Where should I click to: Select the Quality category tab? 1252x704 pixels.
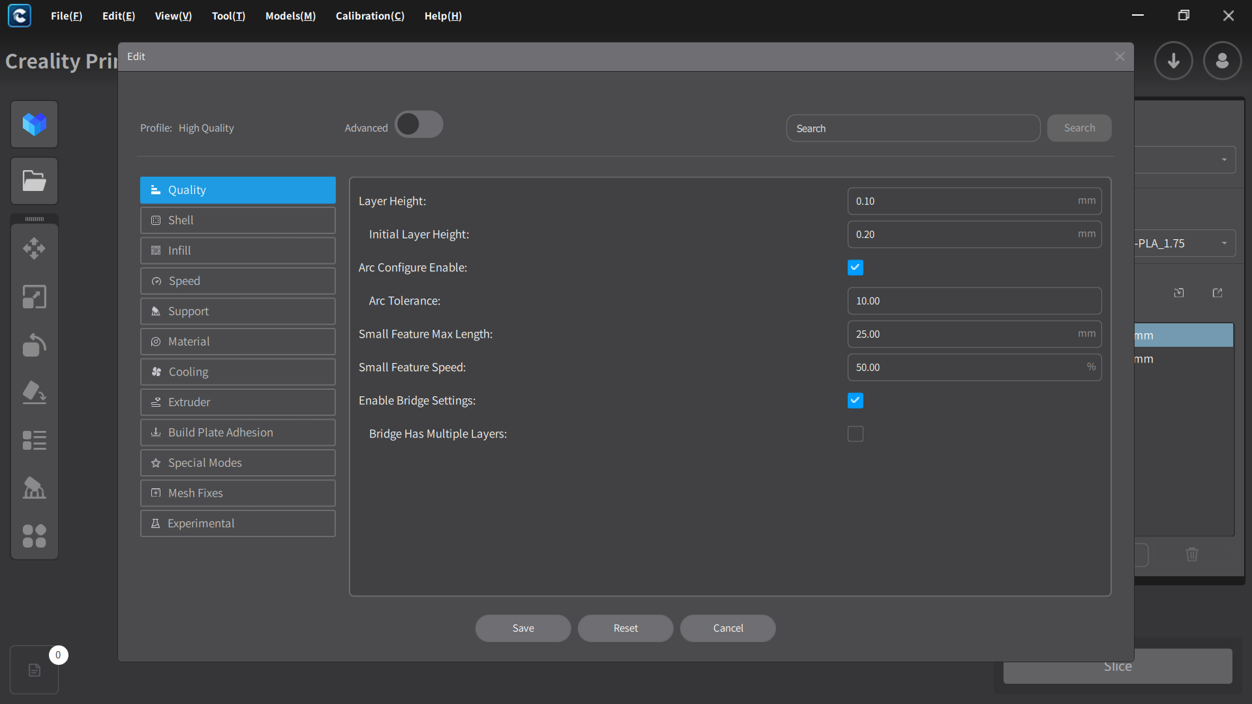(x=238, y=190)
